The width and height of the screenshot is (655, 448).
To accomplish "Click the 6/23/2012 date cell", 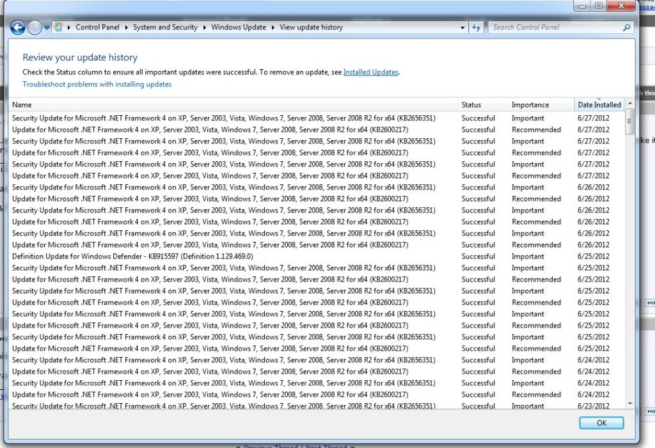I will click(593, 406).
